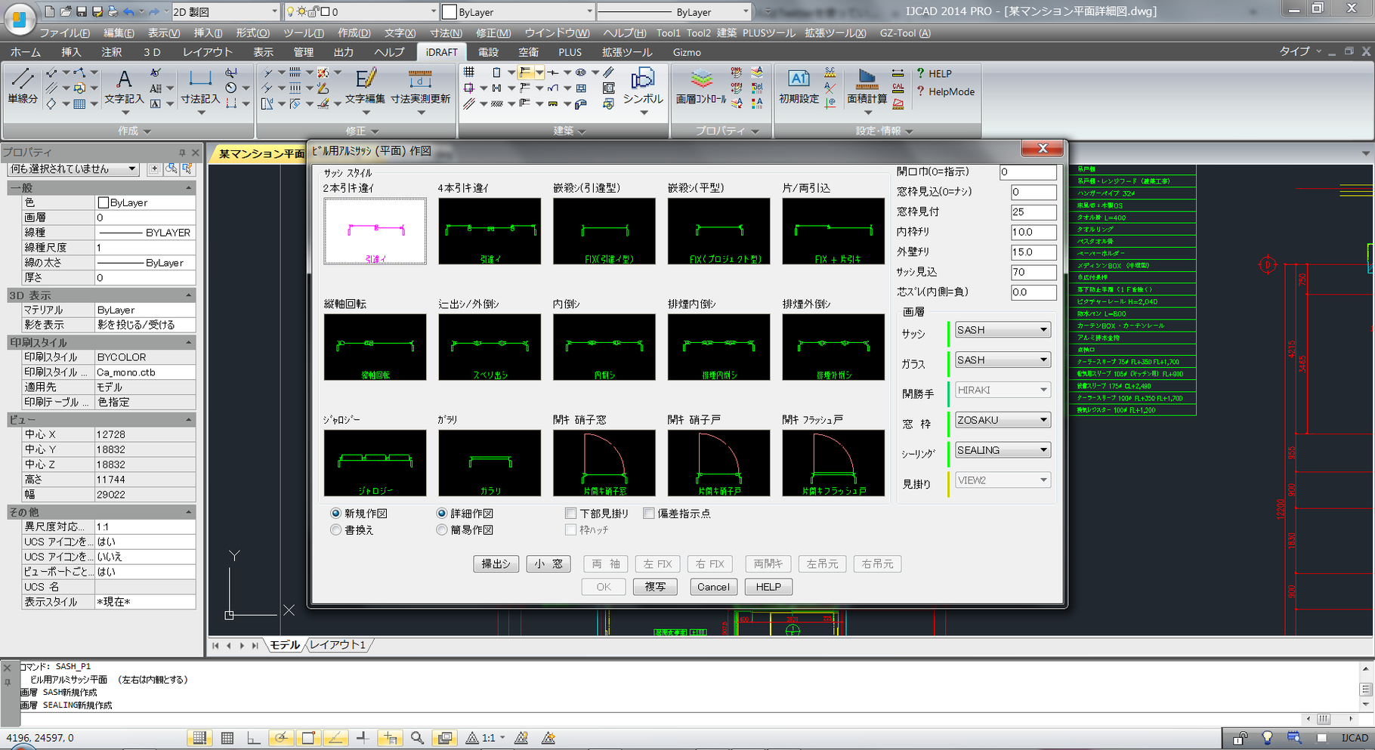
Task: Click the 単線分 single line tool
Action: [x=22, y=85]
